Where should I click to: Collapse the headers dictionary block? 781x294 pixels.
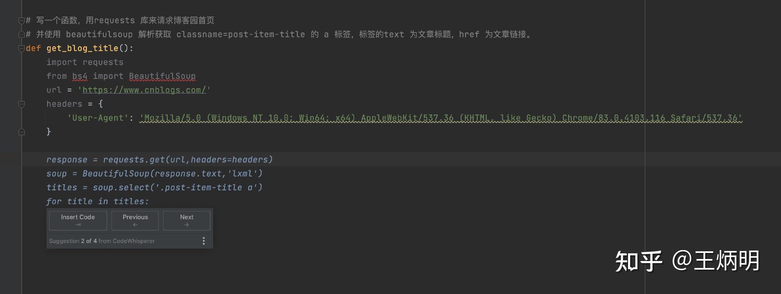coord(21,104)
